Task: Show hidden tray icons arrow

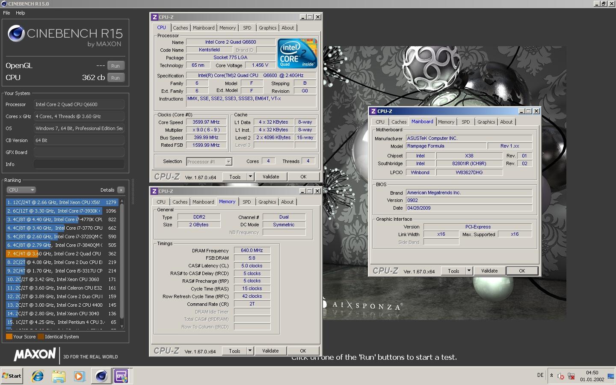Action: (x=551, y=376)
